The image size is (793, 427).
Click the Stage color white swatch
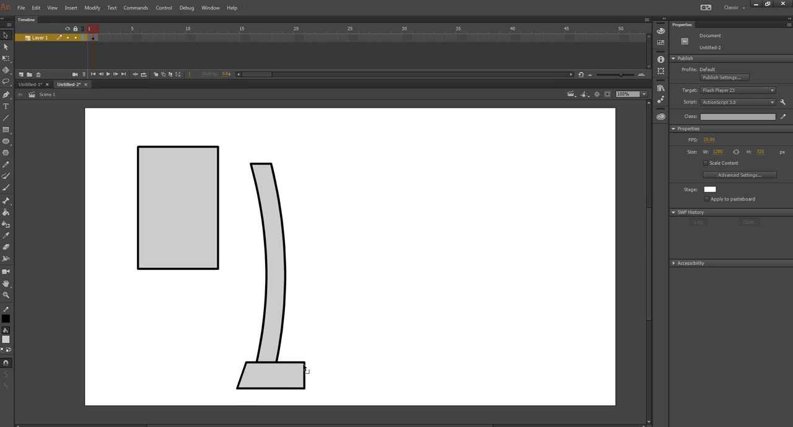coord(710,189)
